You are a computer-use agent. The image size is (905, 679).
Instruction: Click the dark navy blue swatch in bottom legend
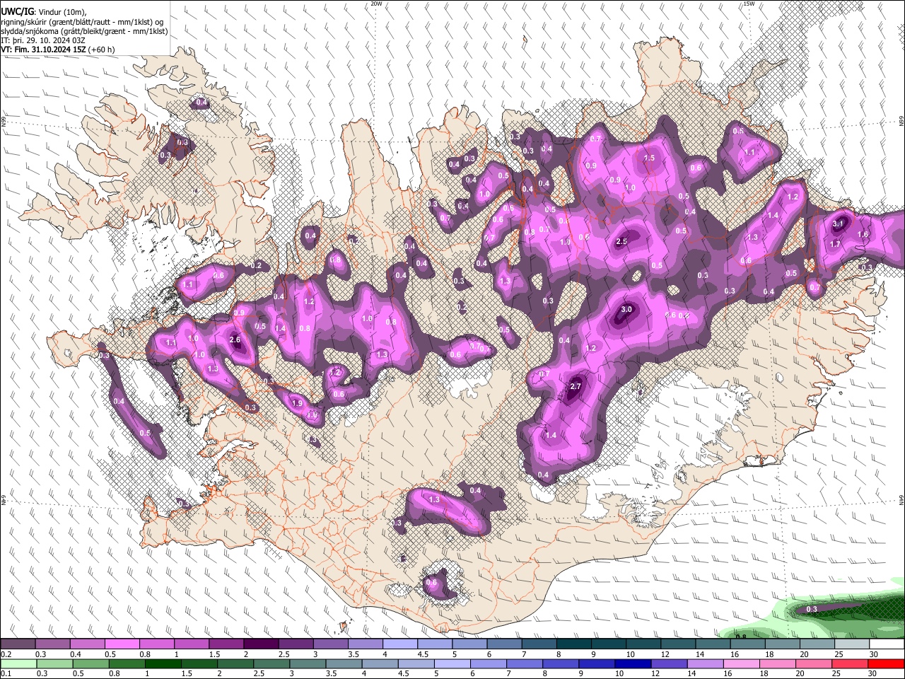point(632,664)
